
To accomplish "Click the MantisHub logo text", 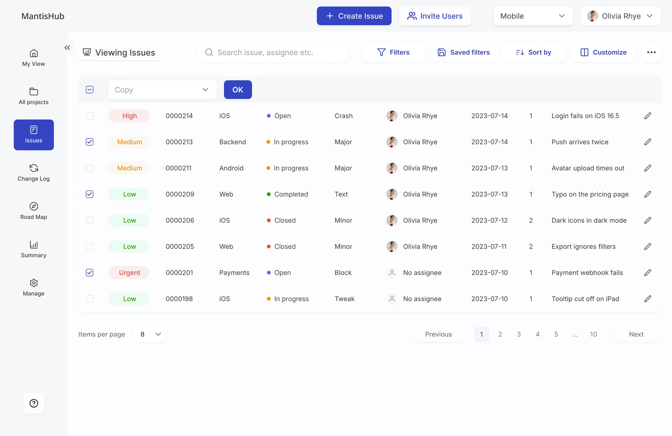I will coord(43,16).
